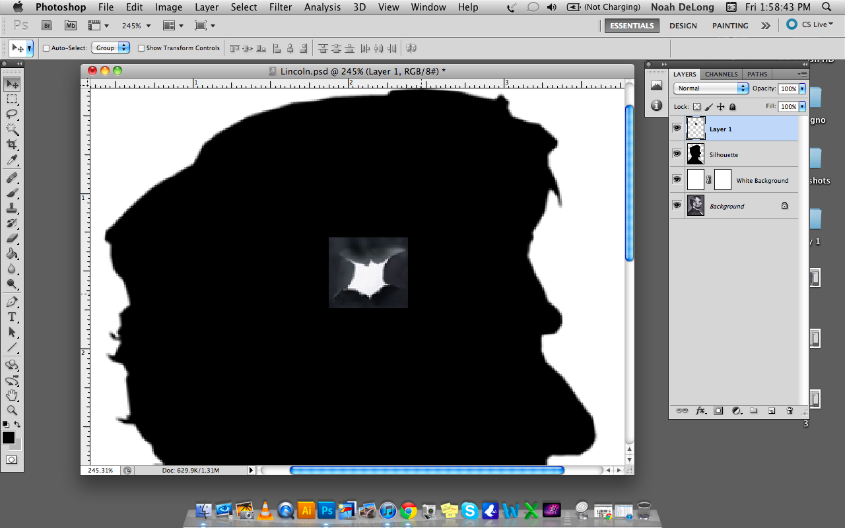Hide Layer 1 using its eye icon
Viewport: 845px width, 528px height.
[x=677, y=128]
